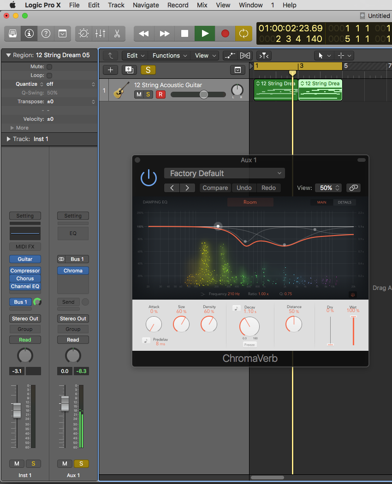Open the Editors scissors icon
Image resolution: width=392 pixels, height=484 pixels.
[x=117, y=33]
